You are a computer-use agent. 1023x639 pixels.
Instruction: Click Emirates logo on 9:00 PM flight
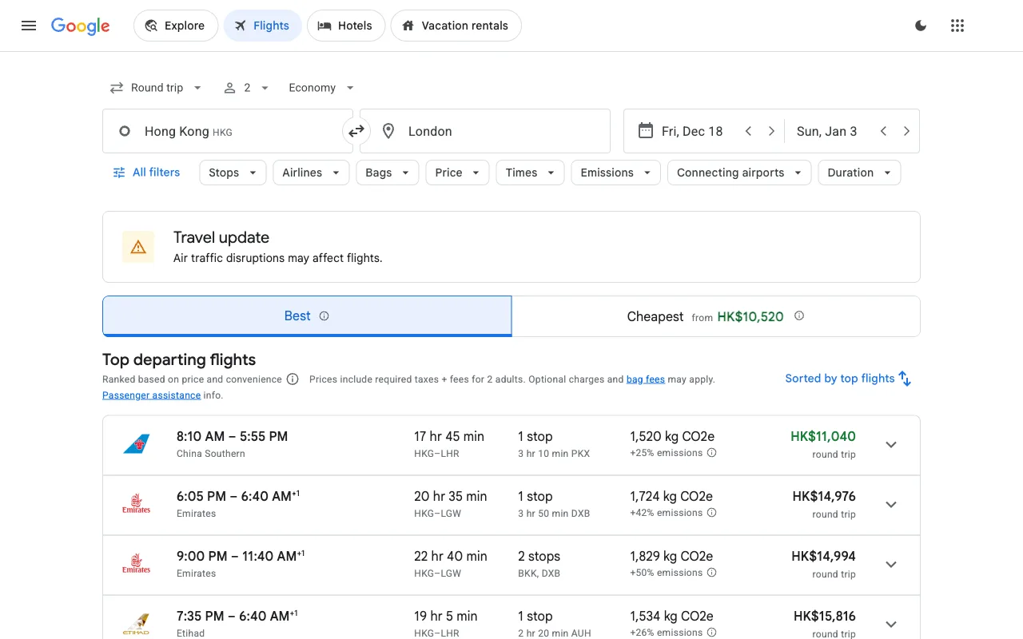click(x=137, y=564)
